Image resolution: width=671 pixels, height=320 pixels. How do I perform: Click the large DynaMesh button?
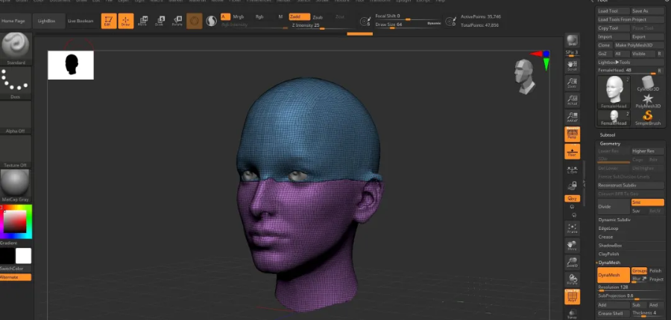coord(614,275)
